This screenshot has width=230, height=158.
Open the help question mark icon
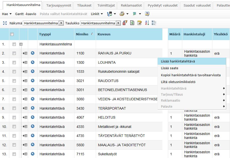pos(147,14)
